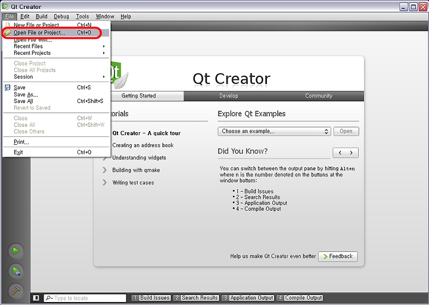The height and width of the screenshot is (305, 429).
Task: Show previous Did You Know tip
Action: coord(340,152)
